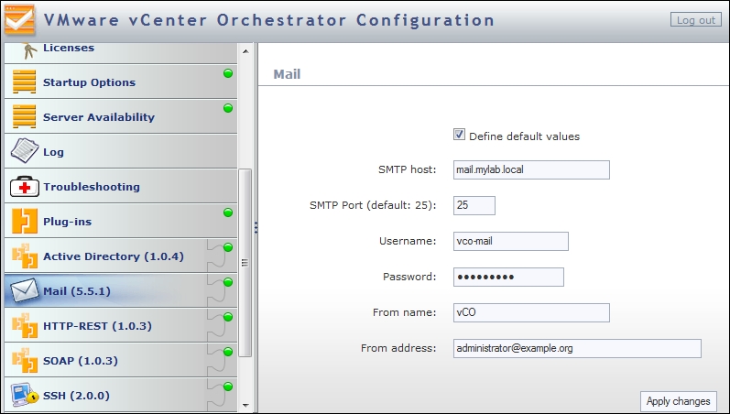Click the SMTP host field
The image size is (730, 414).
click(x=531, y=169)
